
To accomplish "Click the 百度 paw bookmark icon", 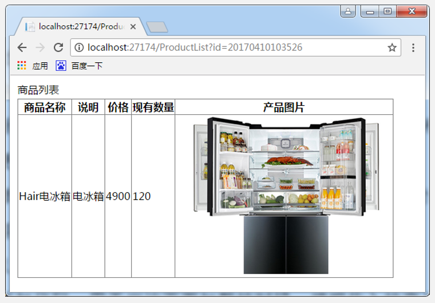I will coord(61,66).
